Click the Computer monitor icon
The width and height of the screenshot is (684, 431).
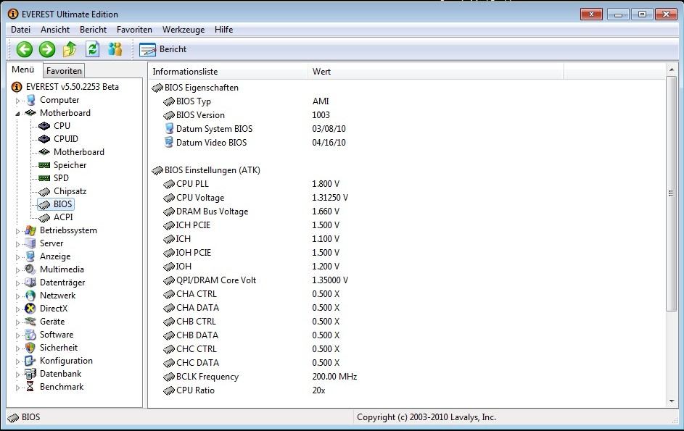(x=30, y=100)
